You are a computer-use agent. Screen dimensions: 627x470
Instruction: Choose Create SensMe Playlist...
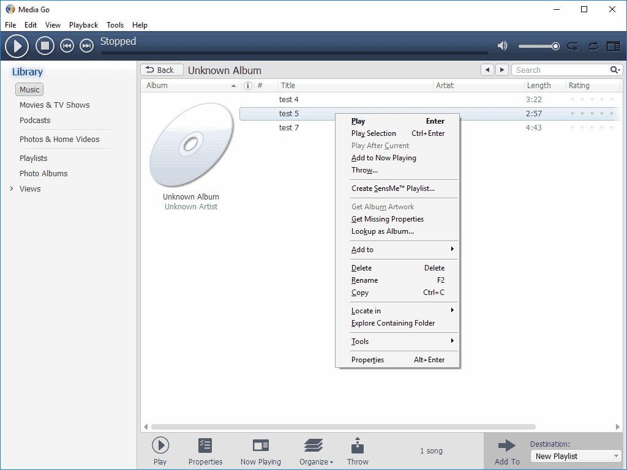(398, 188)
